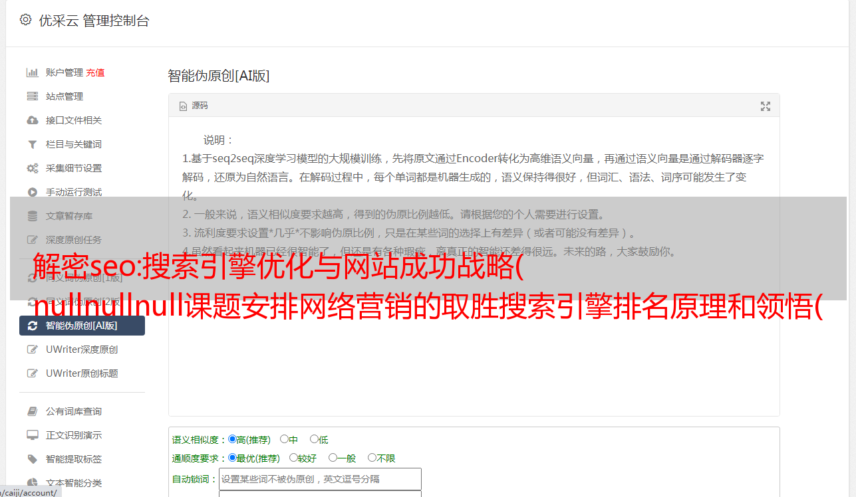The image size is (856, 497).
Task: Click gears icon for 采集细节设置
Action: [x=32, y=168]
